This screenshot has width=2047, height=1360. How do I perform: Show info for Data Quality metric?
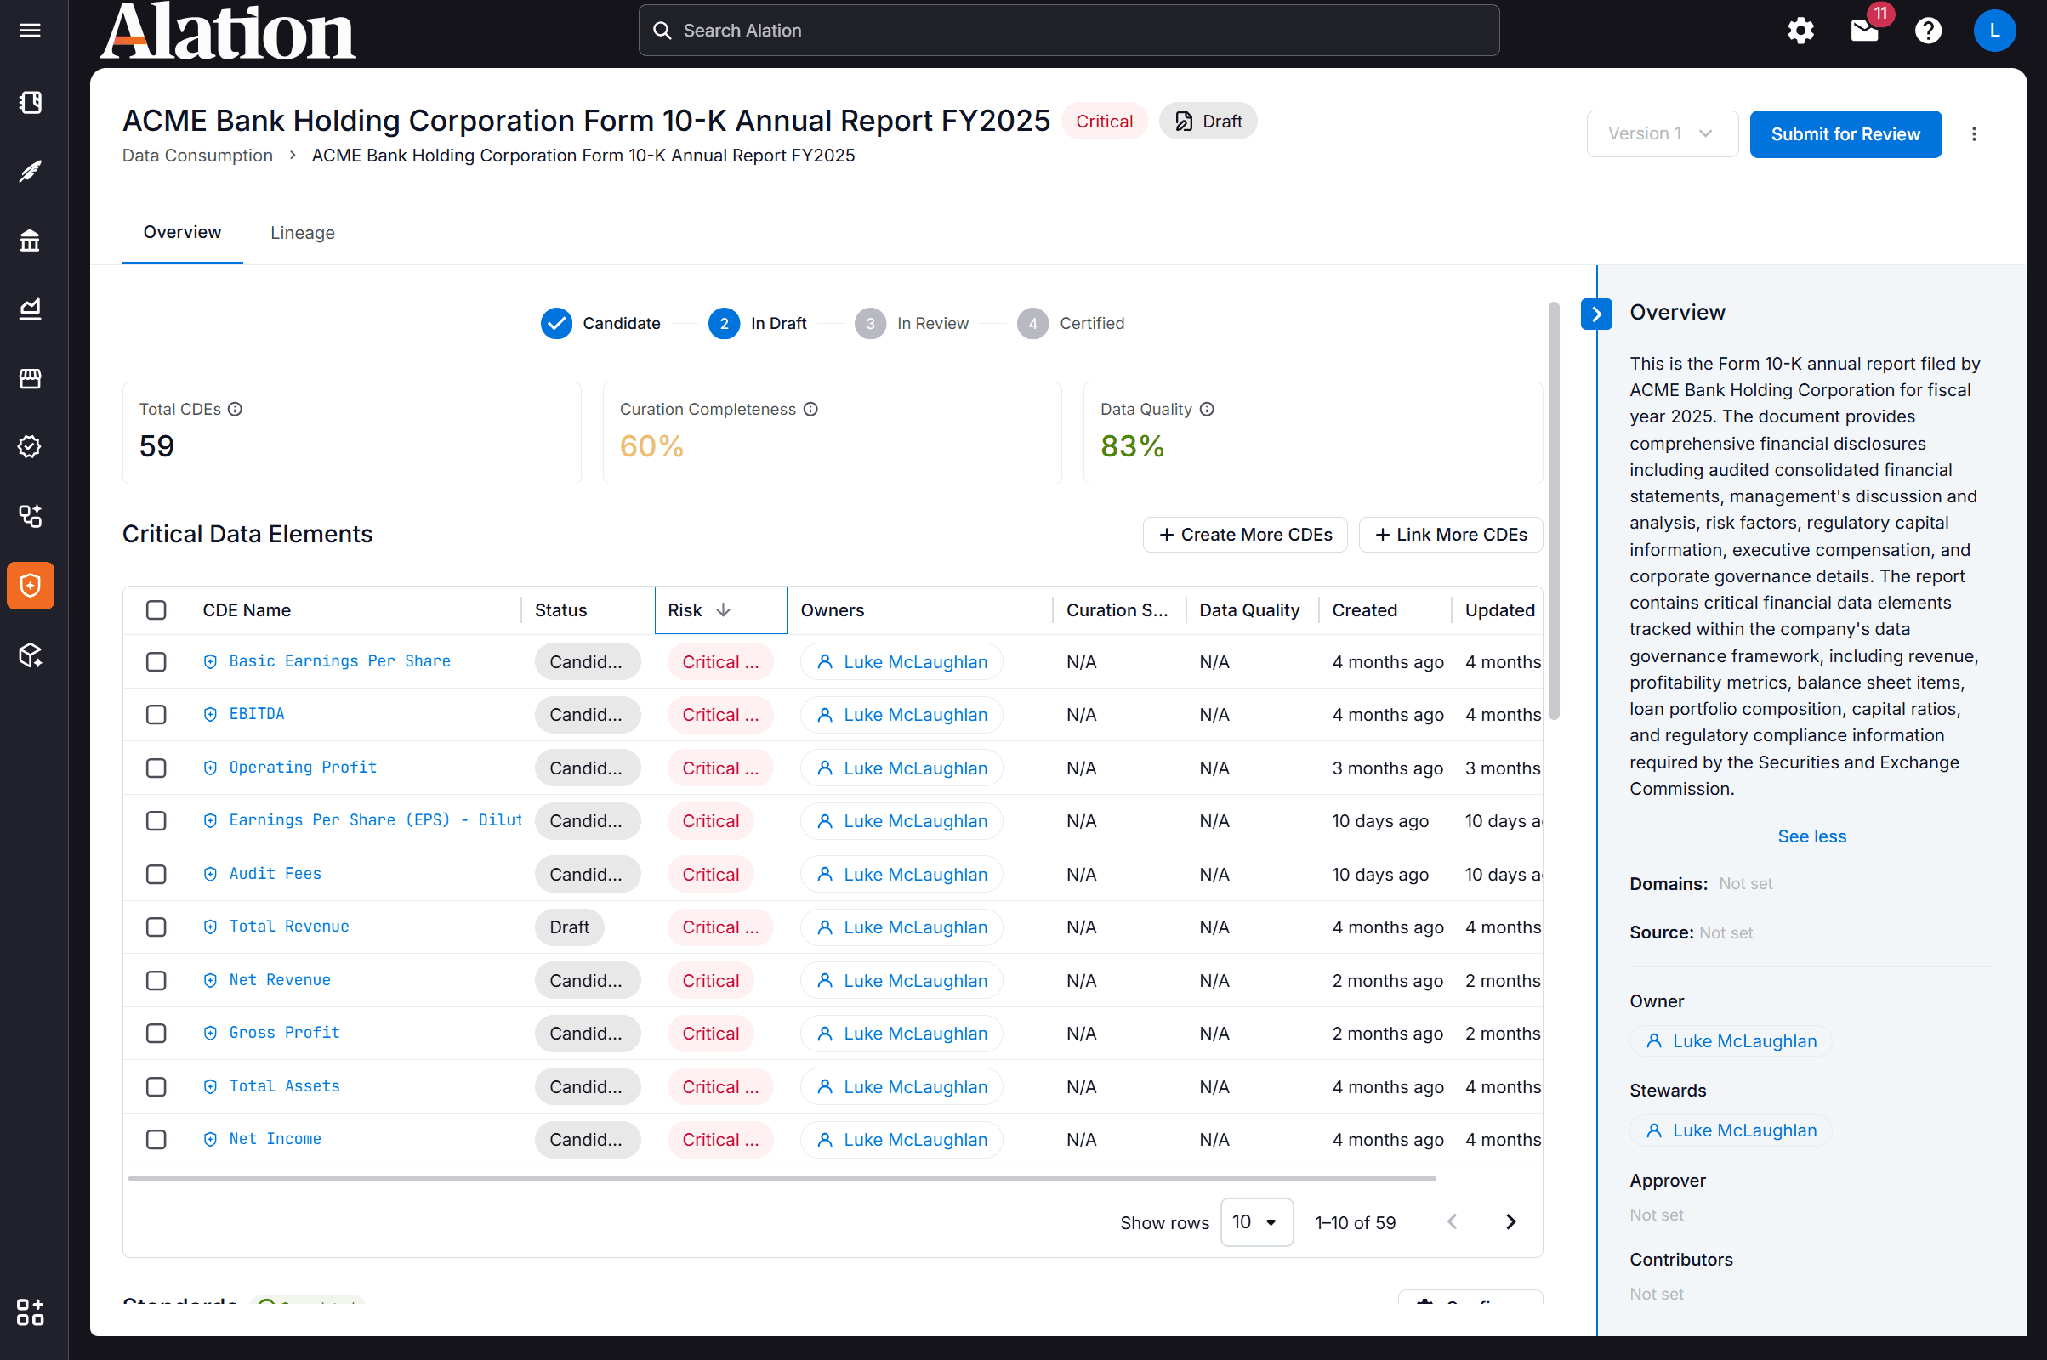[1207, 410]
